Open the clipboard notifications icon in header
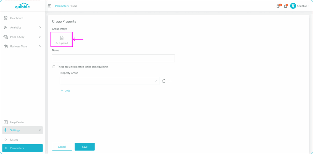313x154 pixels. 278,6
